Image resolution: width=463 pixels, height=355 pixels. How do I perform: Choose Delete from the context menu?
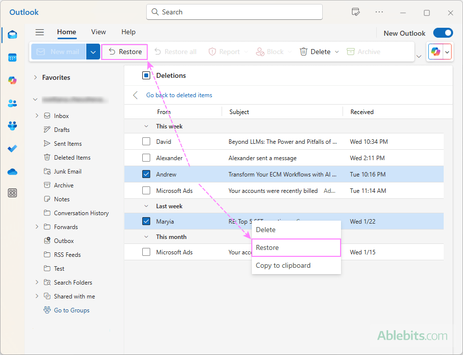click(x=296, y=230)
